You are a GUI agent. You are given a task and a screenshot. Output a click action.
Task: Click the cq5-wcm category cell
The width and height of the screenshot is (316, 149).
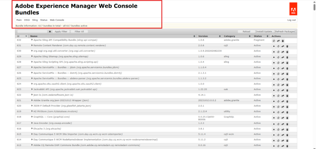(229, 134)
